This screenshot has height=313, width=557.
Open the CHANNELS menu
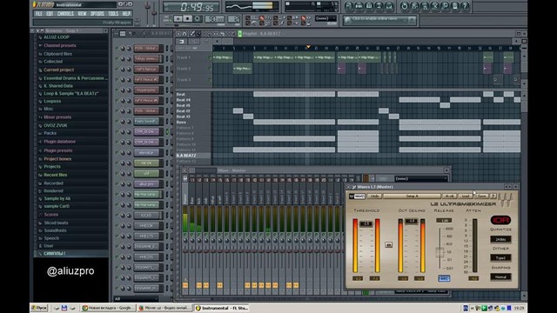(x=65, y=14)
